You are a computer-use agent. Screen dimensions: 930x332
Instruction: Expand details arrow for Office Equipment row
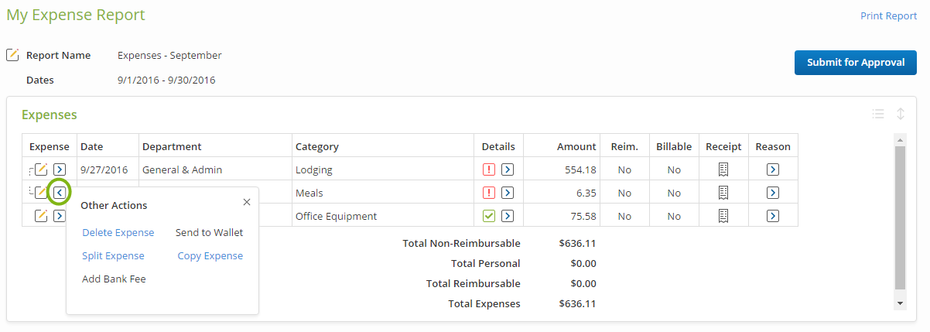click(x=508, y=216)
